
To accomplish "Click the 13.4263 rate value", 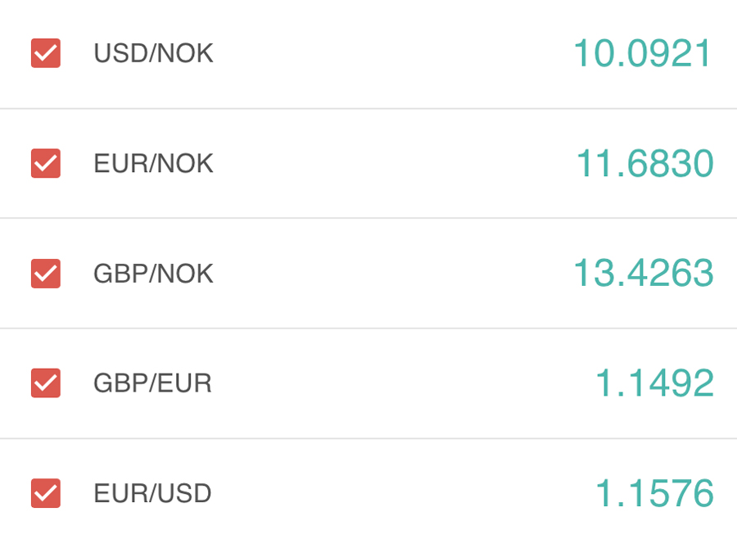I will coord(643,274).
